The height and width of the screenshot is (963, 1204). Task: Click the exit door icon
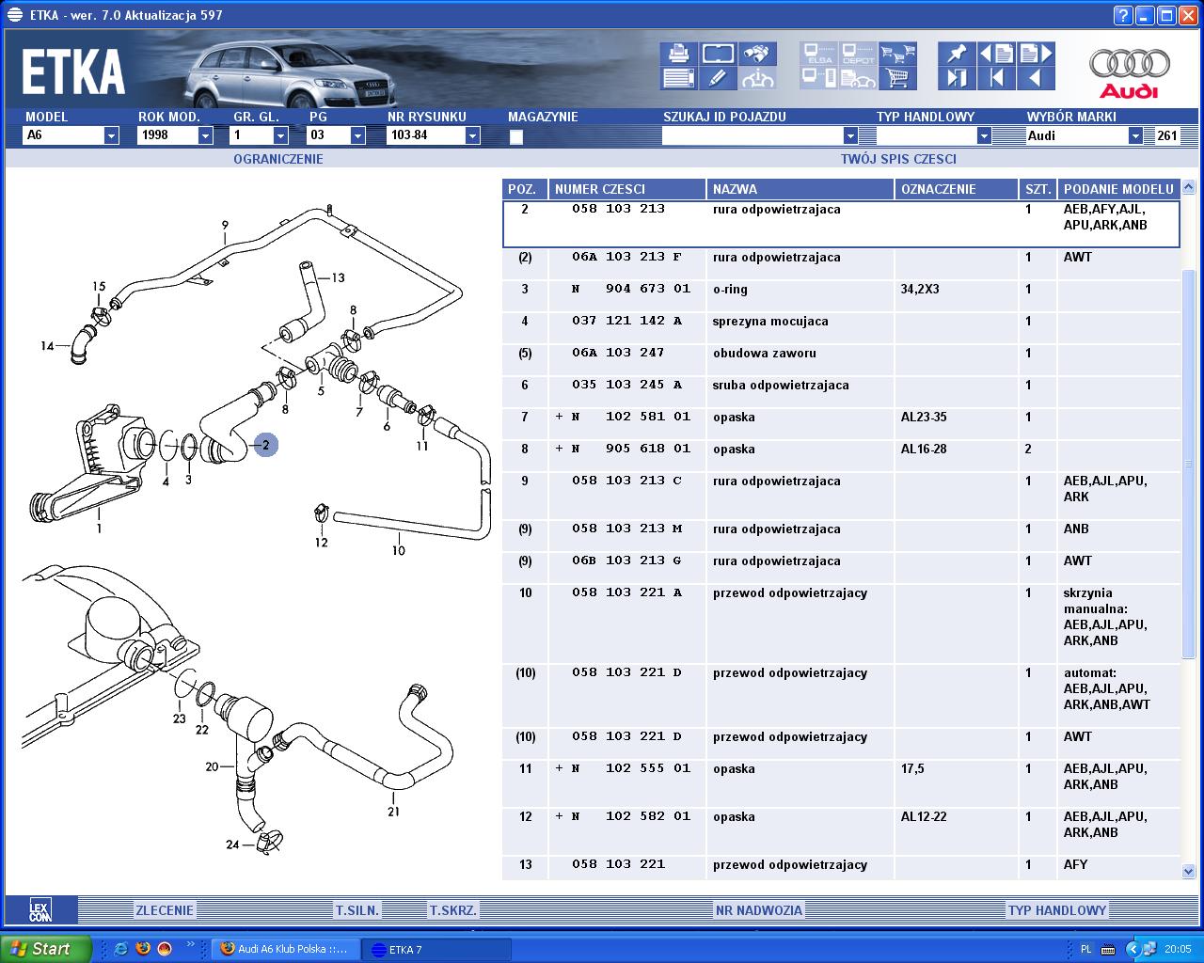pyautogui.click(x=957, y=78)
